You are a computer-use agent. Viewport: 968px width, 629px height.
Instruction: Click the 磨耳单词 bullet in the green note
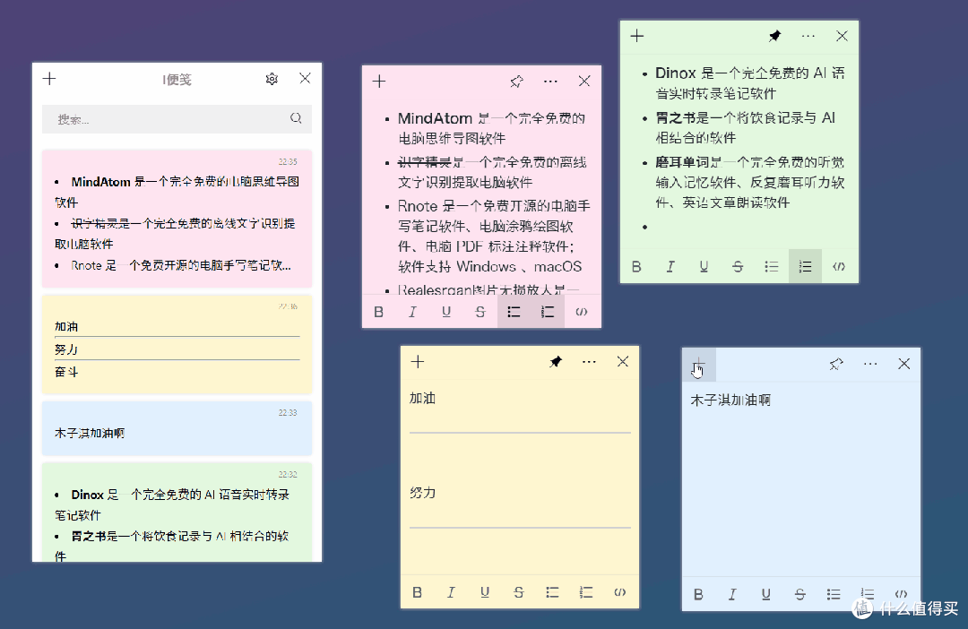pyautogui.click(x=749, y=183)
